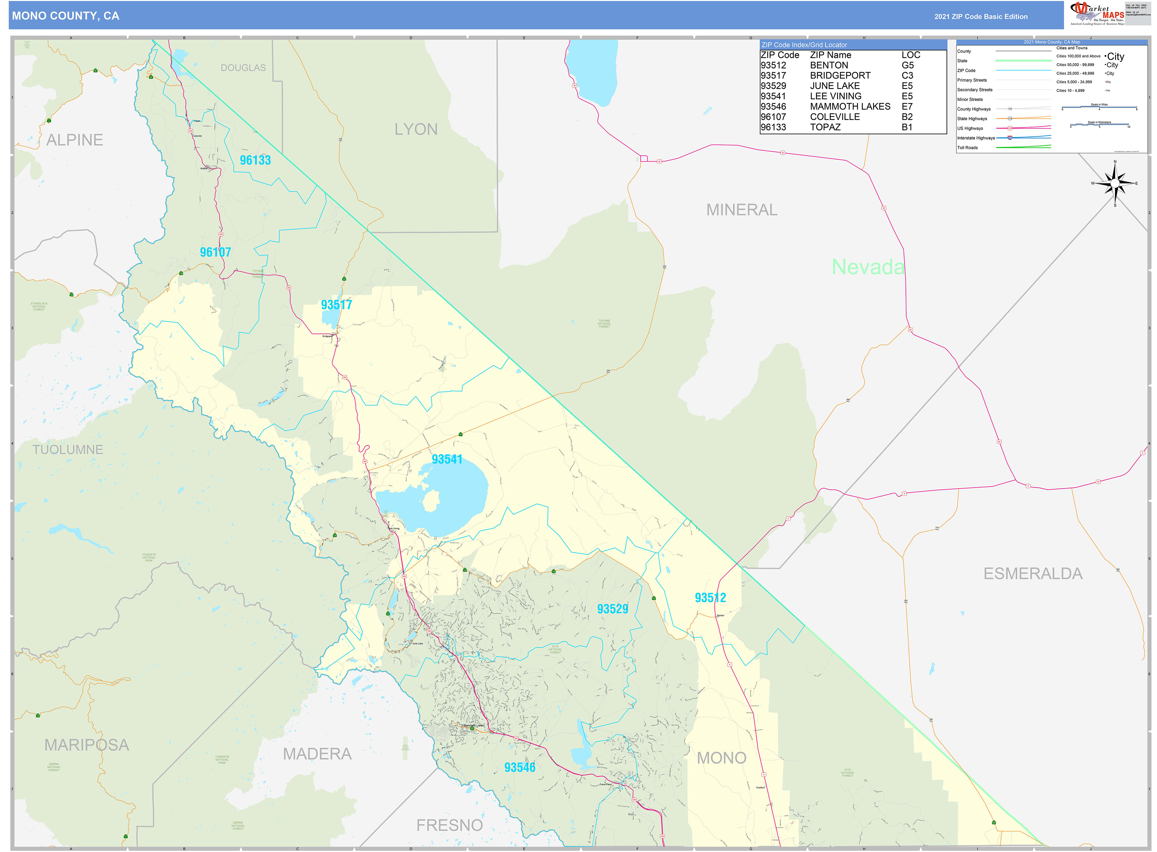Click the MARIPOSA county label
The height and width of the screenshot is (852, 1157).
point(87,745)
